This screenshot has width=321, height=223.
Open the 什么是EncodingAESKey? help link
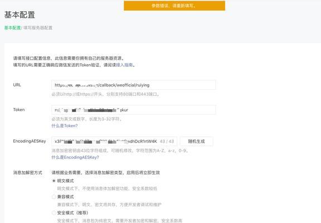(x=75, y=157)
